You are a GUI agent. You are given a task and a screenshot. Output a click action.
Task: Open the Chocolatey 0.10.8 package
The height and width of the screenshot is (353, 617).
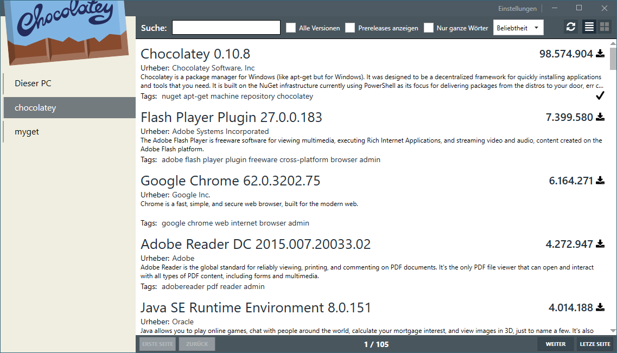pos(195,54)
